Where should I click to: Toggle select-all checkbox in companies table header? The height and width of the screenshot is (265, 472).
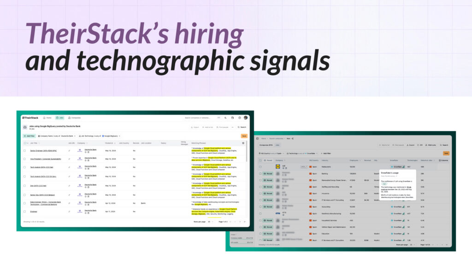260,161
